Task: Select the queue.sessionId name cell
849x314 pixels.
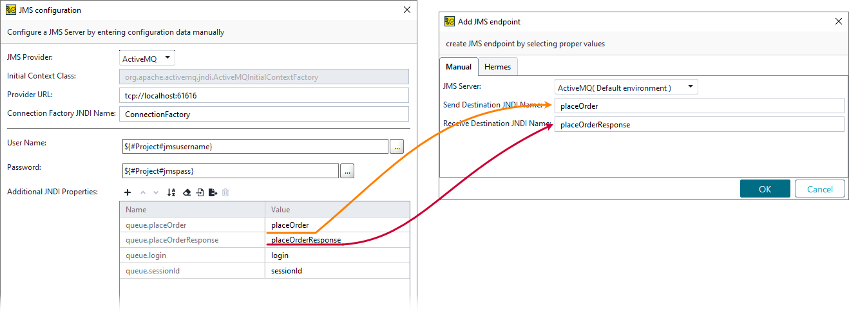Action: [193, 271]
